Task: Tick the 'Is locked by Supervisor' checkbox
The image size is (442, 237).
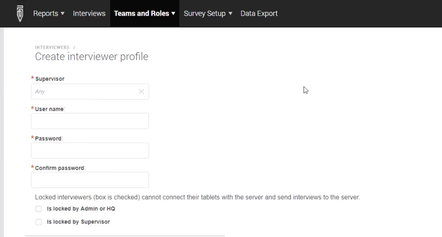Action: 39,222
